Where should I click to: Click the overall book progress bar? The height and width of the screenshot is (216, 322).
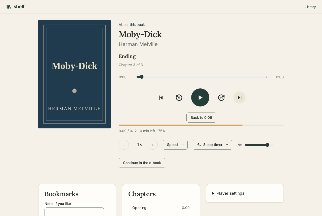pyautogui.click(x=201, y=125)
